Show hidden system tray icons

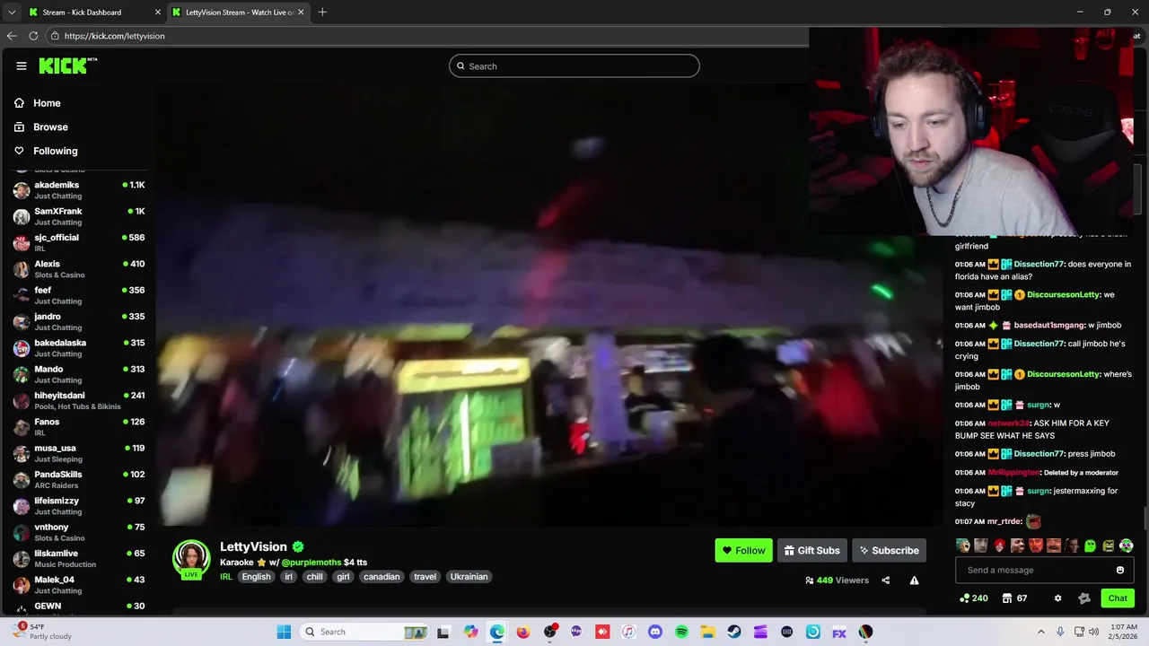[x=1041, y=632]
